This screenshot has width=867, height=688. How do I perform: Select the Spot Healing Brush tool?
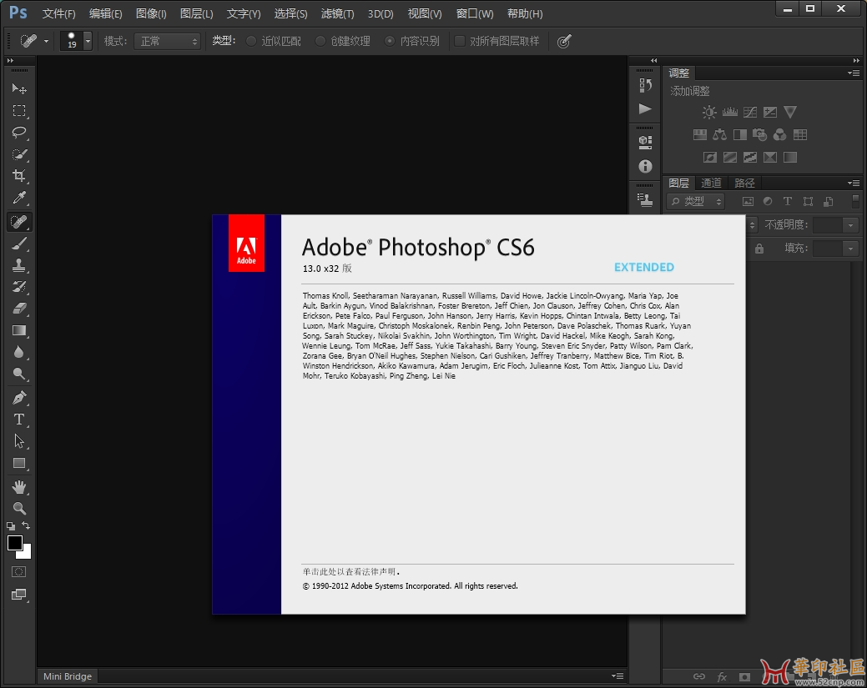tap(19, 222)
